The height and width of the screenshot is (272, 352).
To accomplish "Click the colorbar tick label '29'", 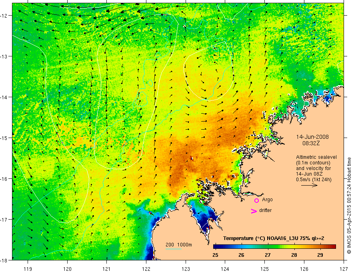I will click(320, 255).
